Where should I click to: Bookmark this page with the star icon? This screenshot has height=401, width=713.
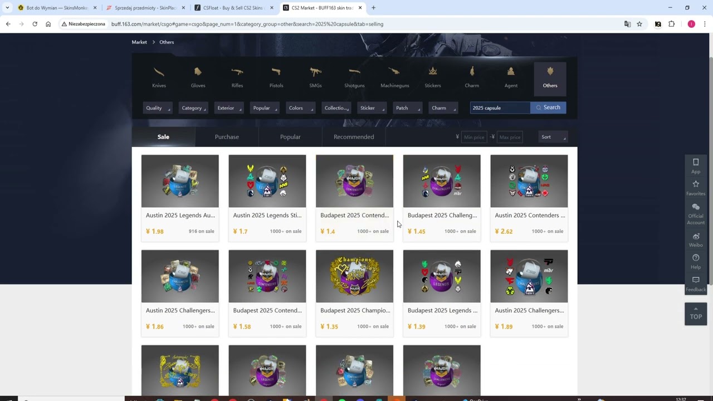(x=639, y=24)
